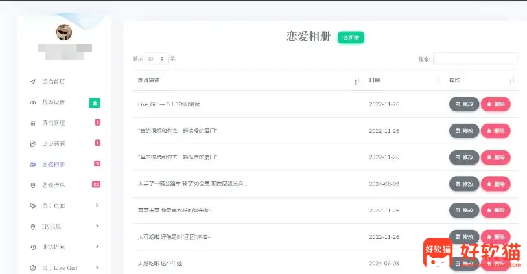Viewport: 527px width, 274px height.
Task: Click the 操作 column sort arrows
Action: [x=512, y=80]
